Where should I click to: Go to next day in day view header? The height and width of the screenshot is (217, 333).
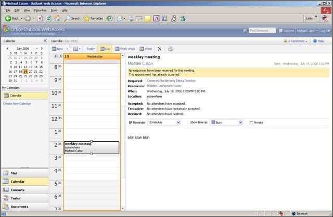tap(61, 56)
